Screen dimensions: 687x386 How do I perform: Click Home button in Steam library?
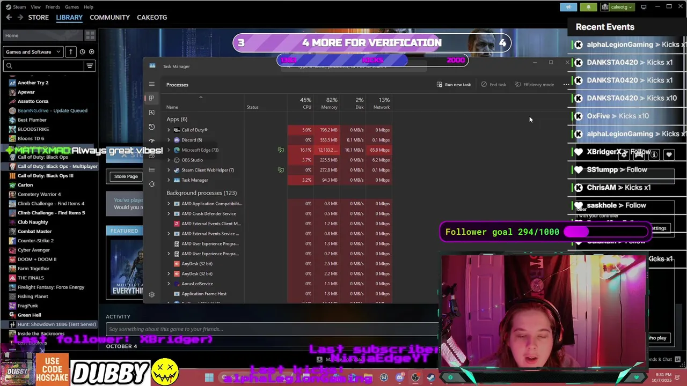[42, 35]
